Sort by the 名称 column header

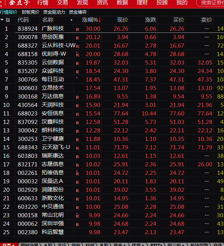[48, 20]
